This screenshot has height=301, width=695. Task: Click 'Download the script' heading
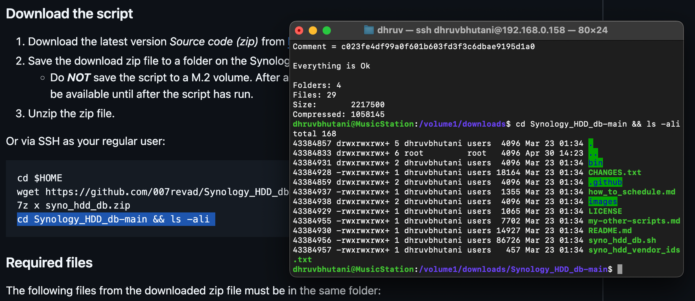(x=69, y=13)
